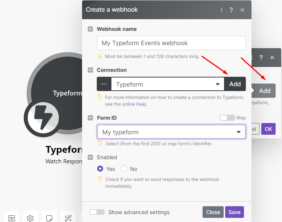This screenshot has width=282, height=222.
Task: Collapse the Form ID field chevron
Action: point(90,118)
